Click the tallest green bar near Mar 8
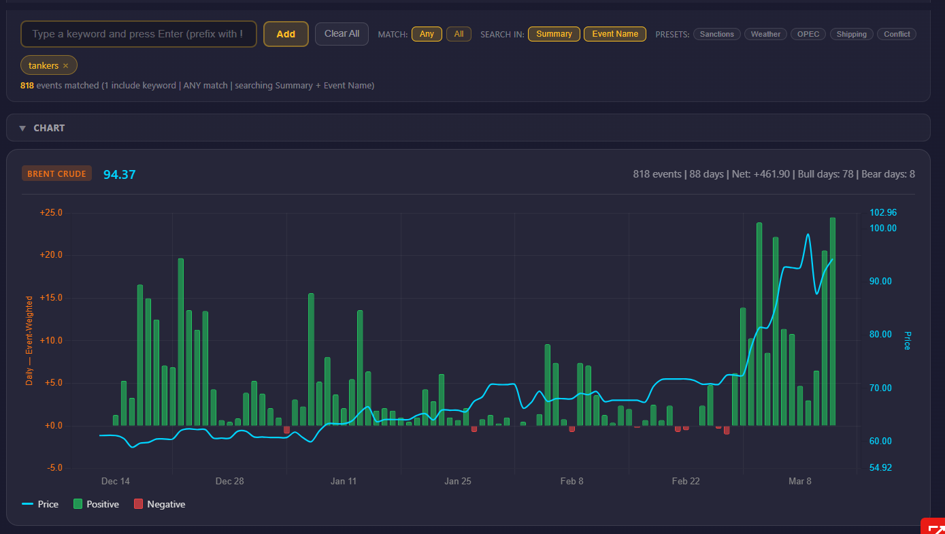This screenshot has height=534, width=945. pos(833,321)
